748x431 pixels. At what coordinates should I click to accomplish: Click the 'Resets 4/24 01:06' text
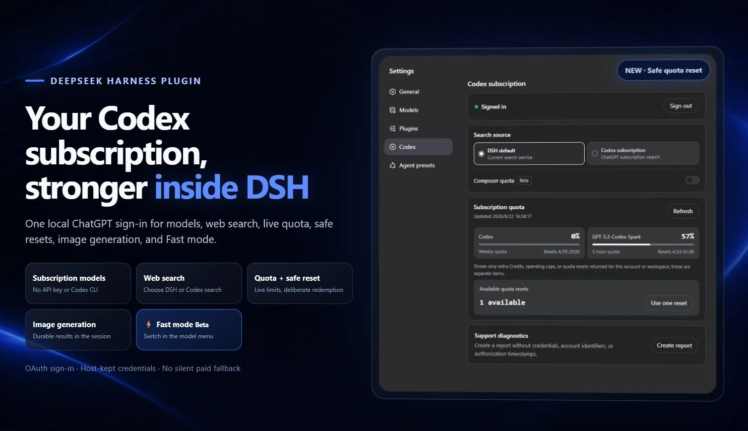click(x=675, y=252)
